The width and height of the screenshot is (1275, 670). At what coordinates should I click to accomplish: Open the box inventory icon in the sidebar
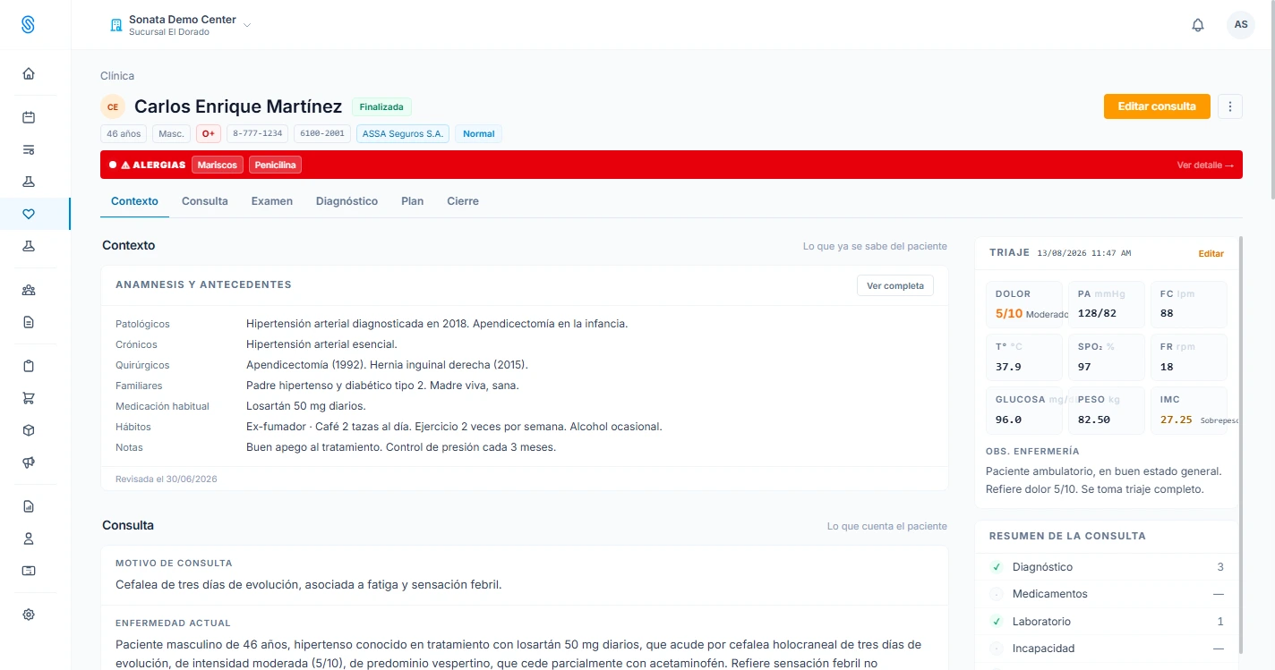click(29, 430)
